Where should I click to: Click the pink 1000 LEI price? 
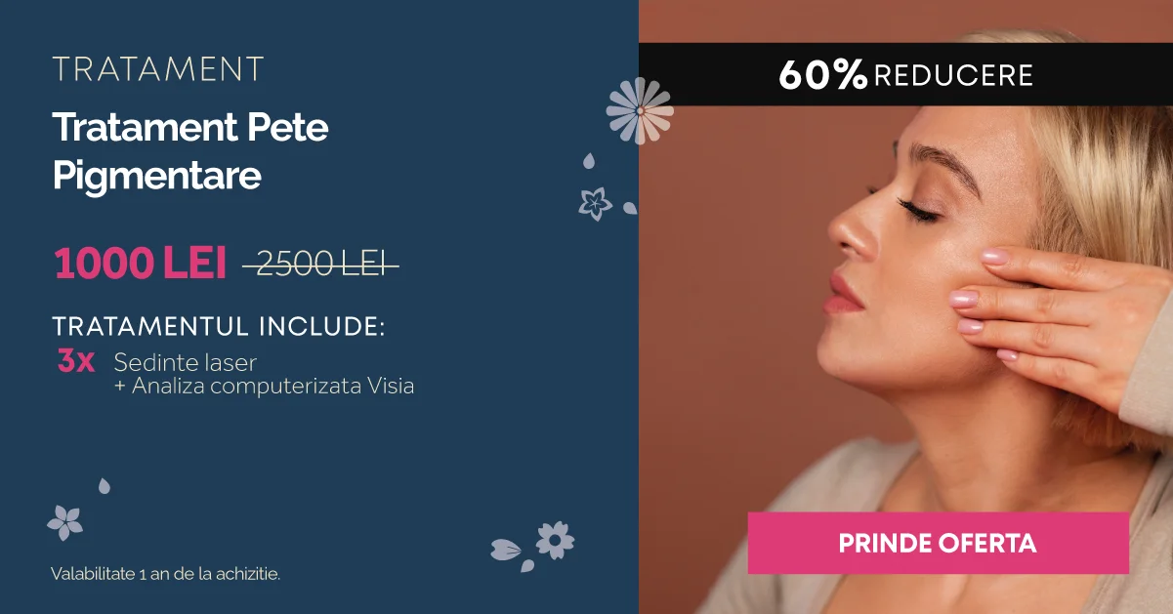(141, 264)
